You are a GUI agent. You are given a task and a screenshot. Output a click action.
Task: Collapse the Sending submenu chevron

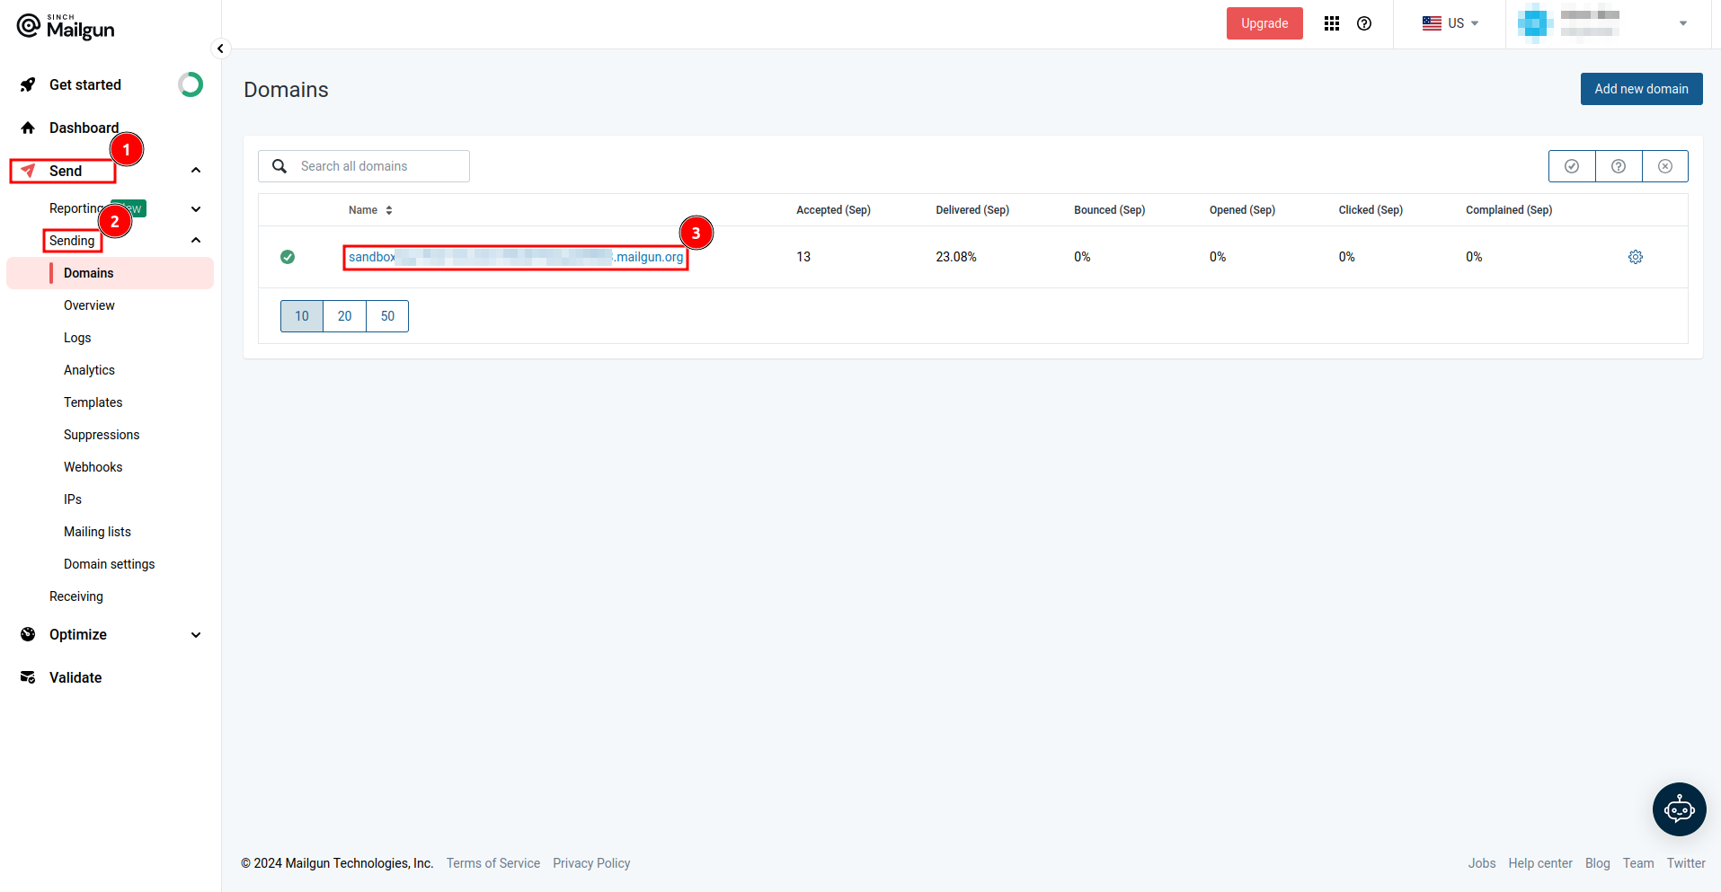[x=196, y=241]
